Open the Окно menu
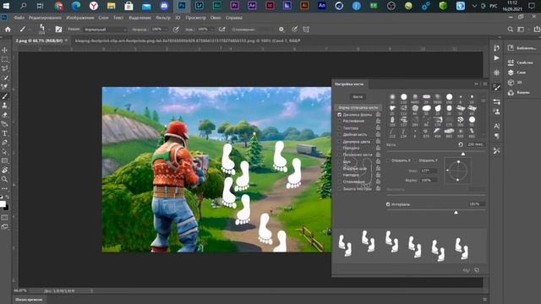The height and width of the screenshot is (304, 541). (x=216, y=18)
